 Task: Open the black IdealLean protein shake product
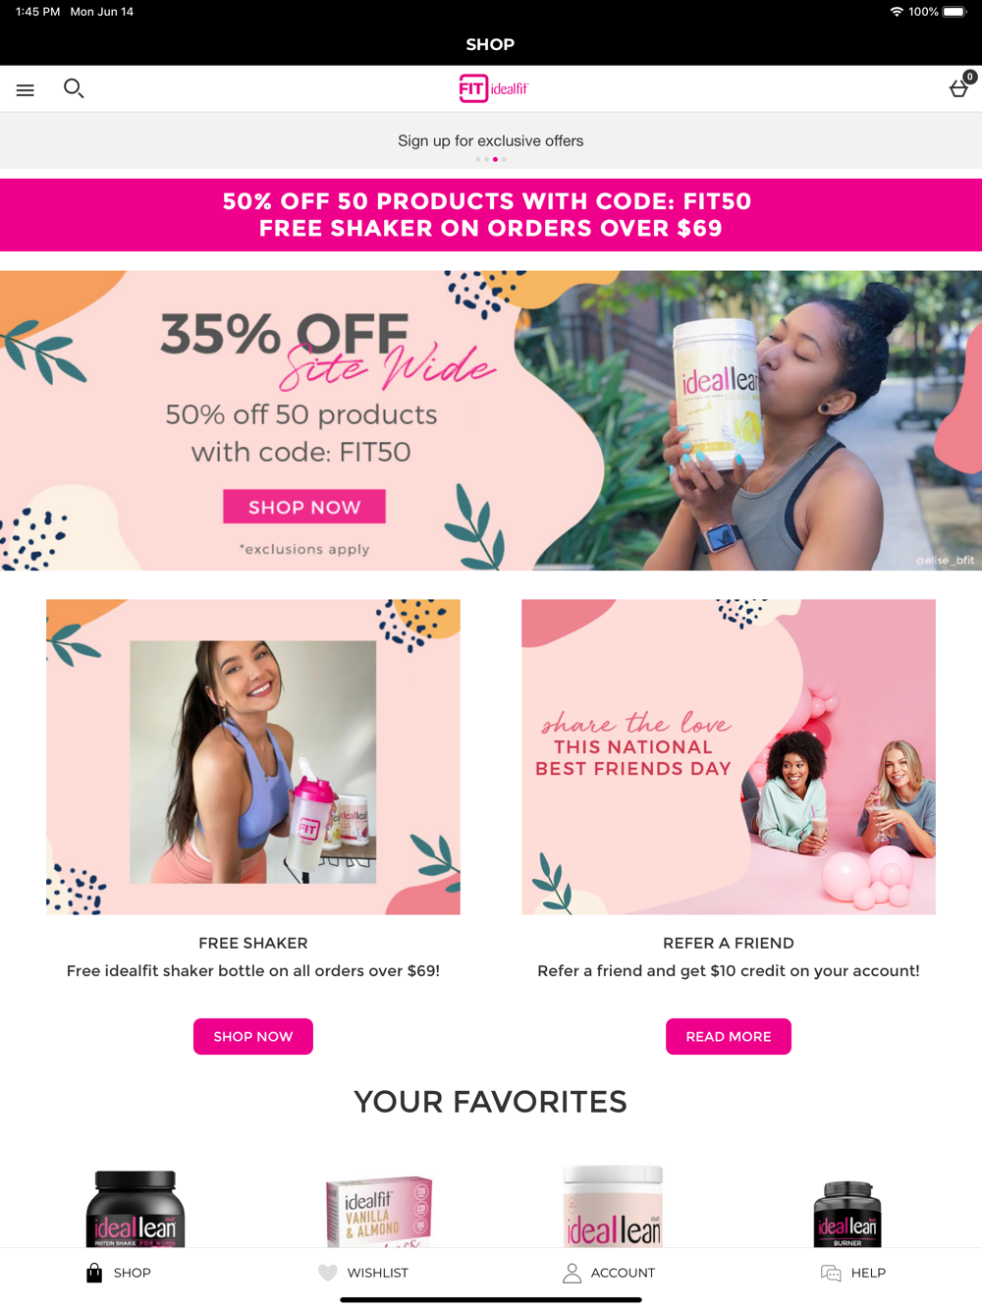tap(136, 1209)
